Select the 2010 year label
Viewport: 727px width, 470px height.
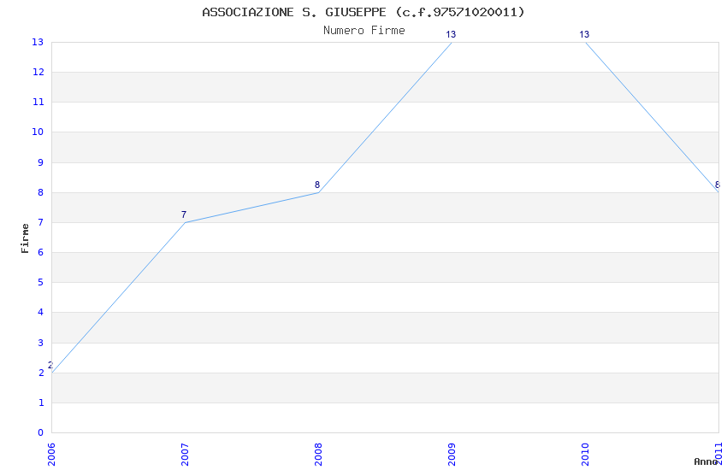point(585,455)
